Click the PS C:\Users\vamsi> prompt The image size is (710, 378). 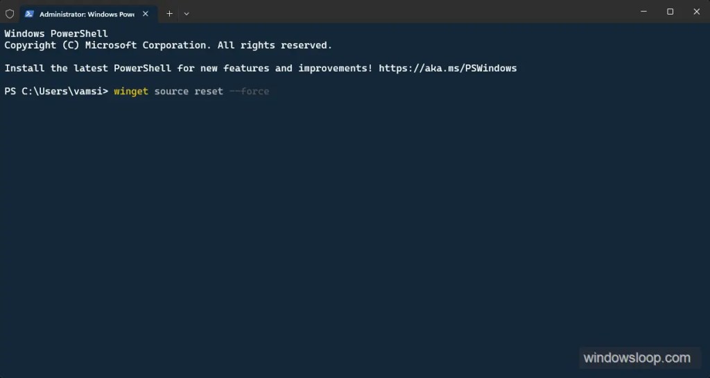56,92
